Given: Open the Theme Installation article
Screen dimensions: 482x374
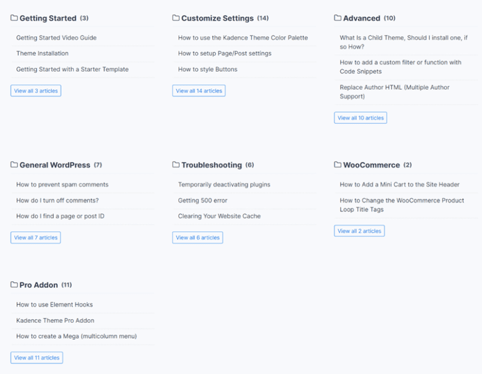Looking at the screenshot, I should 42,54.
